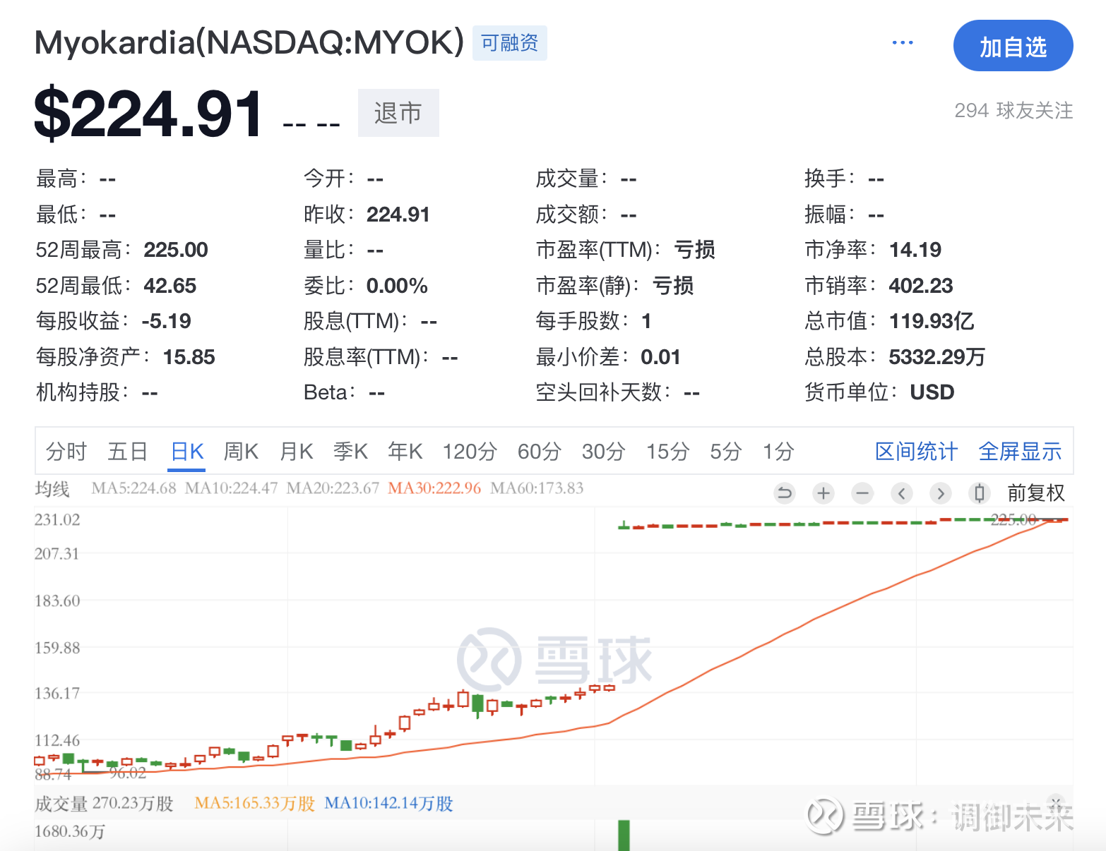
Task: Click the 总市值 value 119.93亿
Action: (x=932, y=321)
